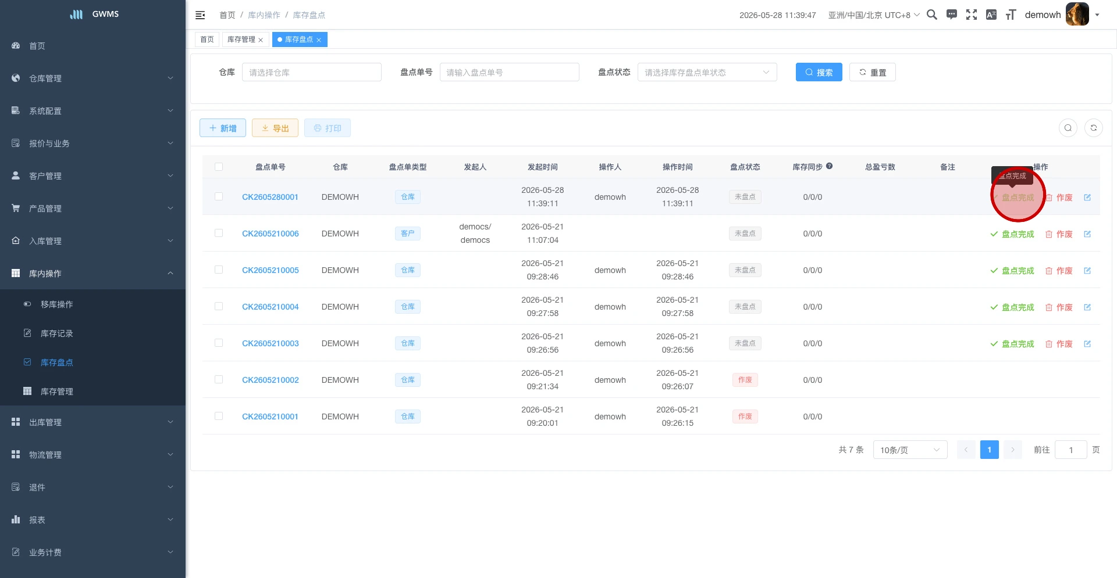
Task: Check the row CK2605280001 checkbox
Action: [x=219, y=197]
